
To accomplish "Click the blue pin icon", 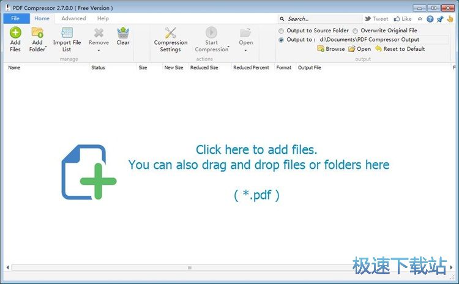I will (x=440, y=19).
